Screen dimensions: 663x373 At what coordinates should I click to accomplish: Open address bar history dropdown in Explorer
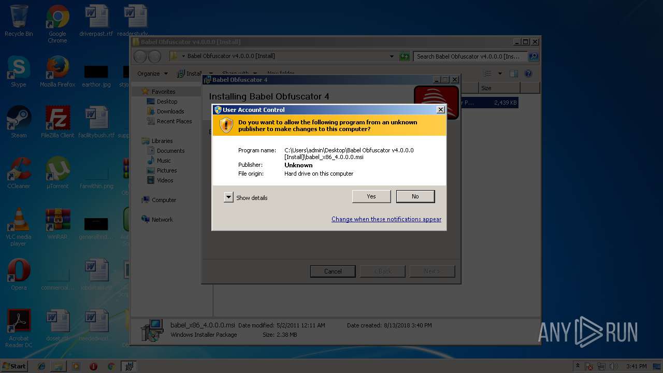[392, 56]
